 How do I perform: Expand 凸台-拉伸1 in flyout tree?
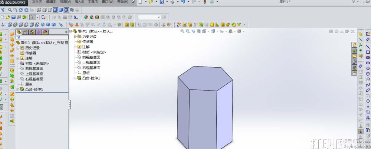[75, 78]
